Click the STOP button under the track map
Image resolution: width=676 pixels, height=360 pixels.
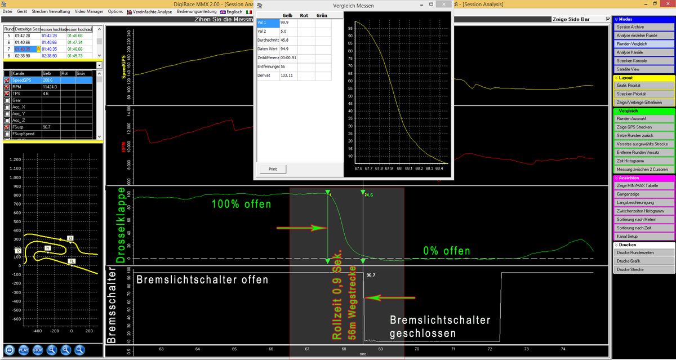pyautogui.click(x=37, y=350)
